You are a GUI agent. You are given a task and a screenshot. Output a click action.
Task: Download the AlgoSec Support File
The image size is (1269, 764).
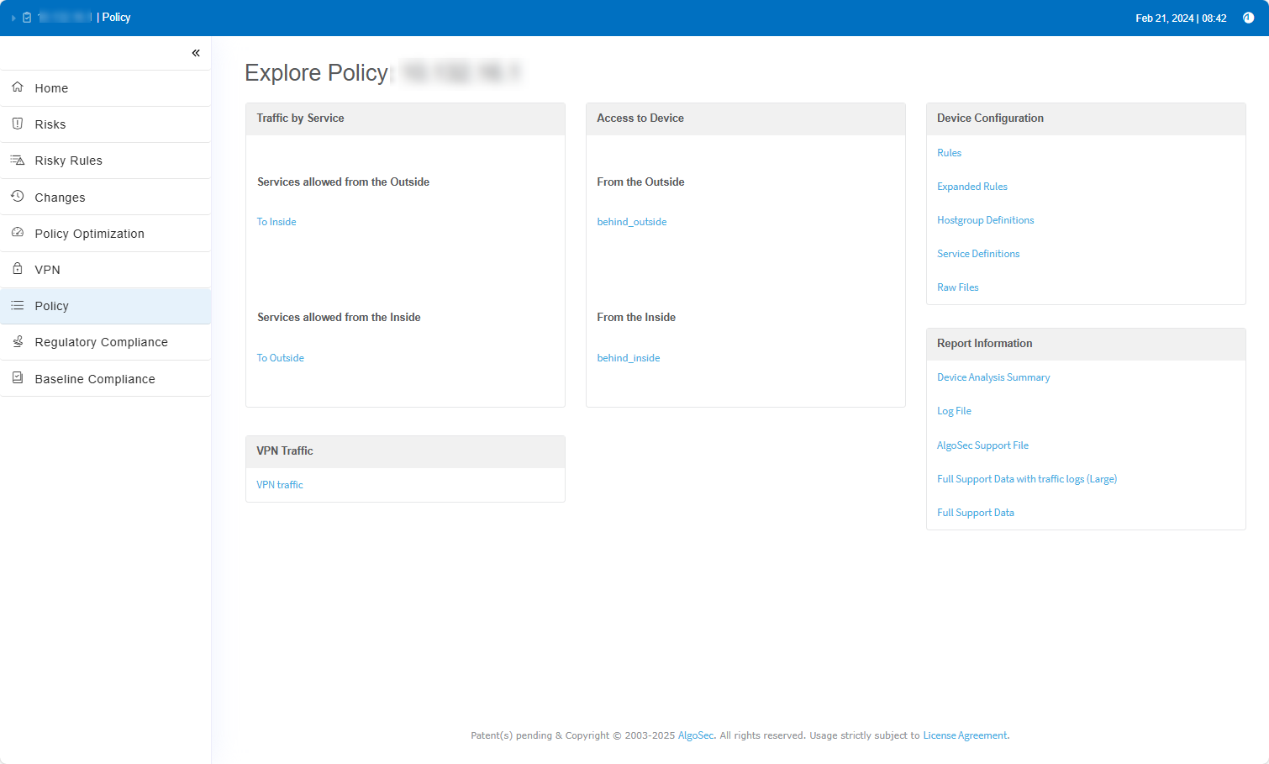point(982,445)
